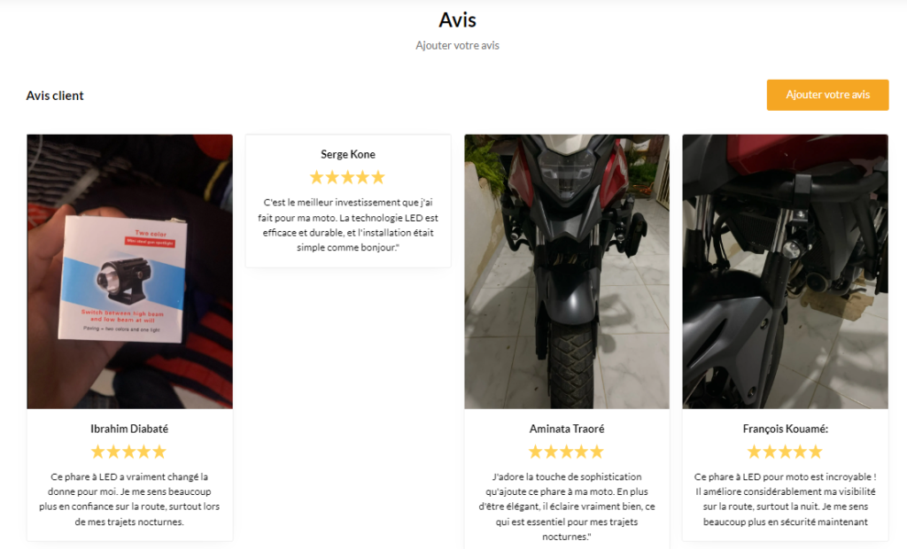The image size is (907, 549).
Task: Click François Kouamé's star rating
Action: tap(785, 452)
